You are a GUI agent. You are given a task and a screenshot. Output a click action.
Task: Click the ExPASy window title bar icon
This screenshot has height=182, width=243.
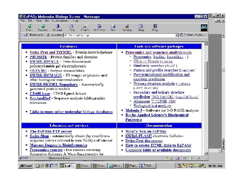(x=21, y=17)
